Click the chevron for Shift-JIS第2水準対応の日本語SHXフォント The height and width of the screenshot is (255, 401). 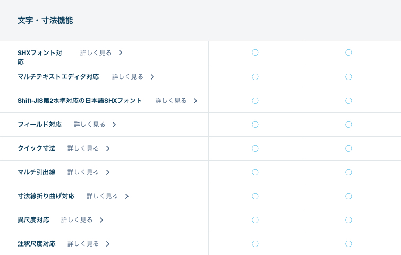click(x=195, y=101)
